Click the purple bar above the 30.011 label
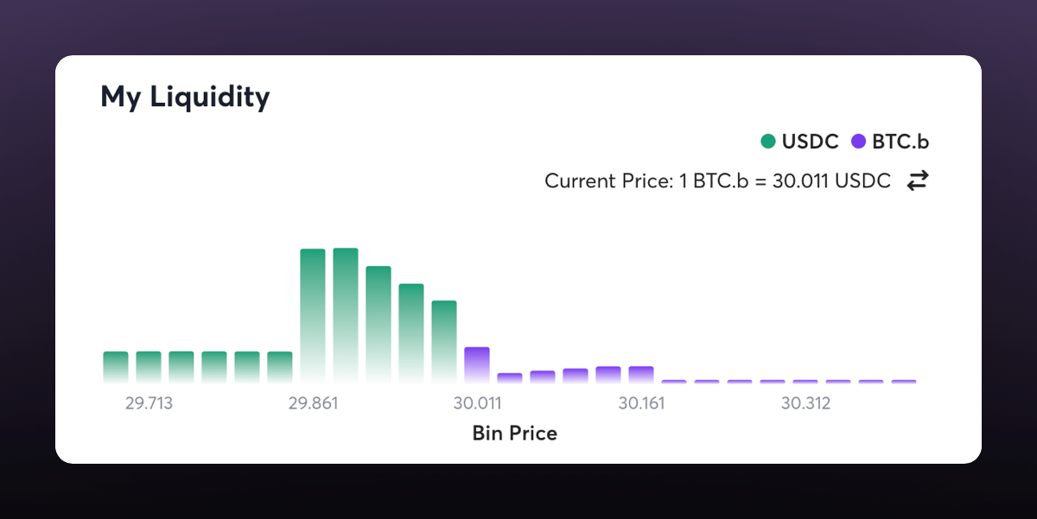 coord(477,364)
